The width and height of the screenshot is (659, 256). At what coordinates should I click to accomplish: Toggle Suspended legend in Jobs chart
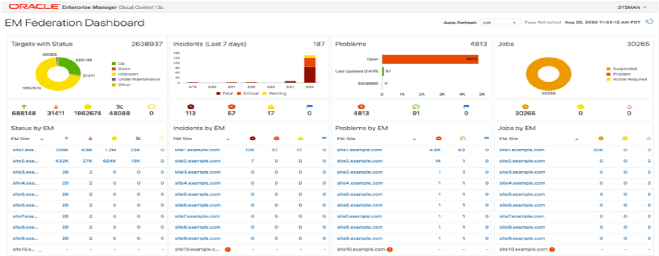622,69
